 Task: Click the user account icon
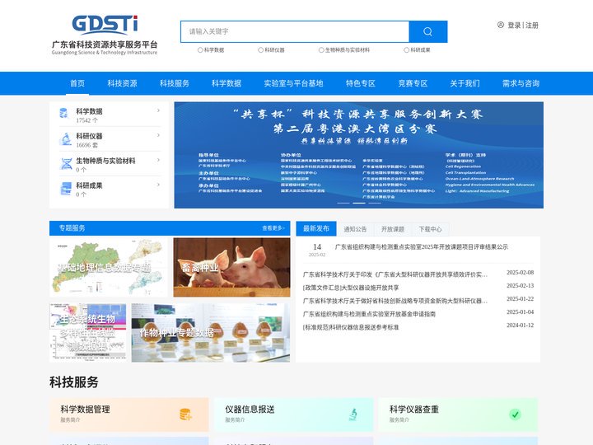coord(501,25)
